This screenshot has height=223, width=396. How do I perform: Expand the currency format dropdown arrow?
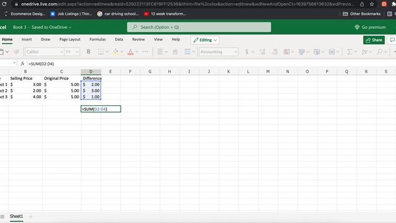pos(252,52)
